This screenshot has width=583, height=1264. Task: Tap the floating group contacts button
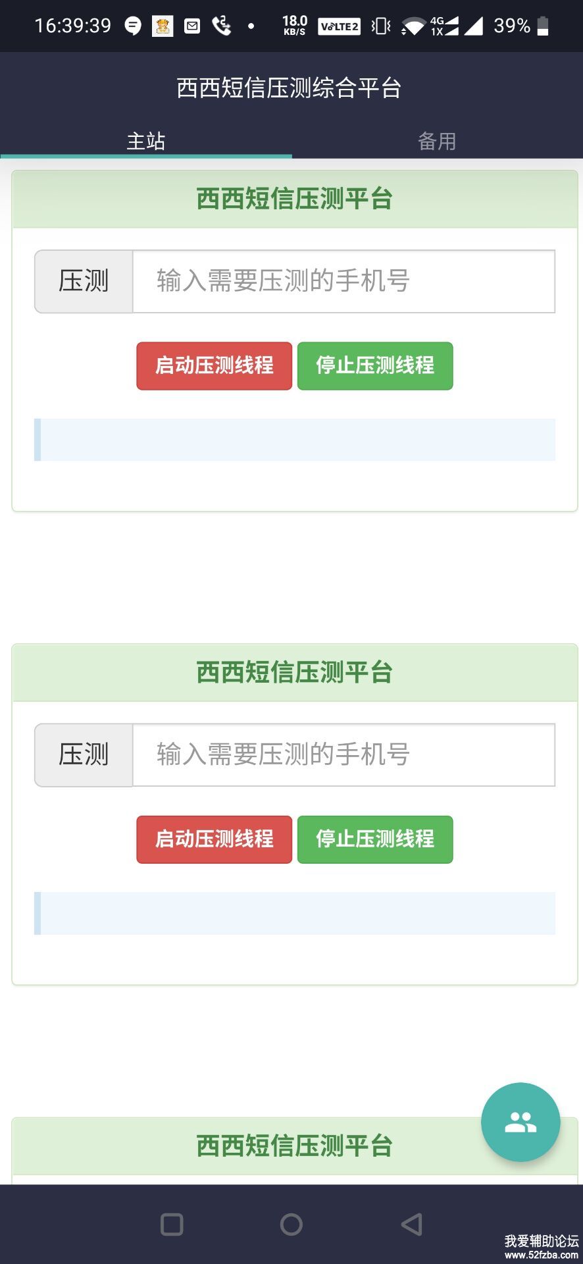520,1122
